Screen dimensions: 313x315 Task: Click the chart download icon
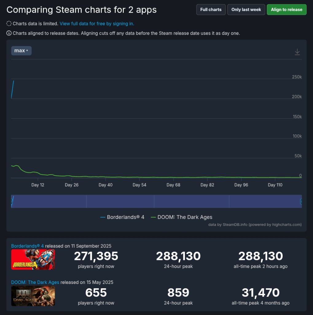tap(297, 52)
